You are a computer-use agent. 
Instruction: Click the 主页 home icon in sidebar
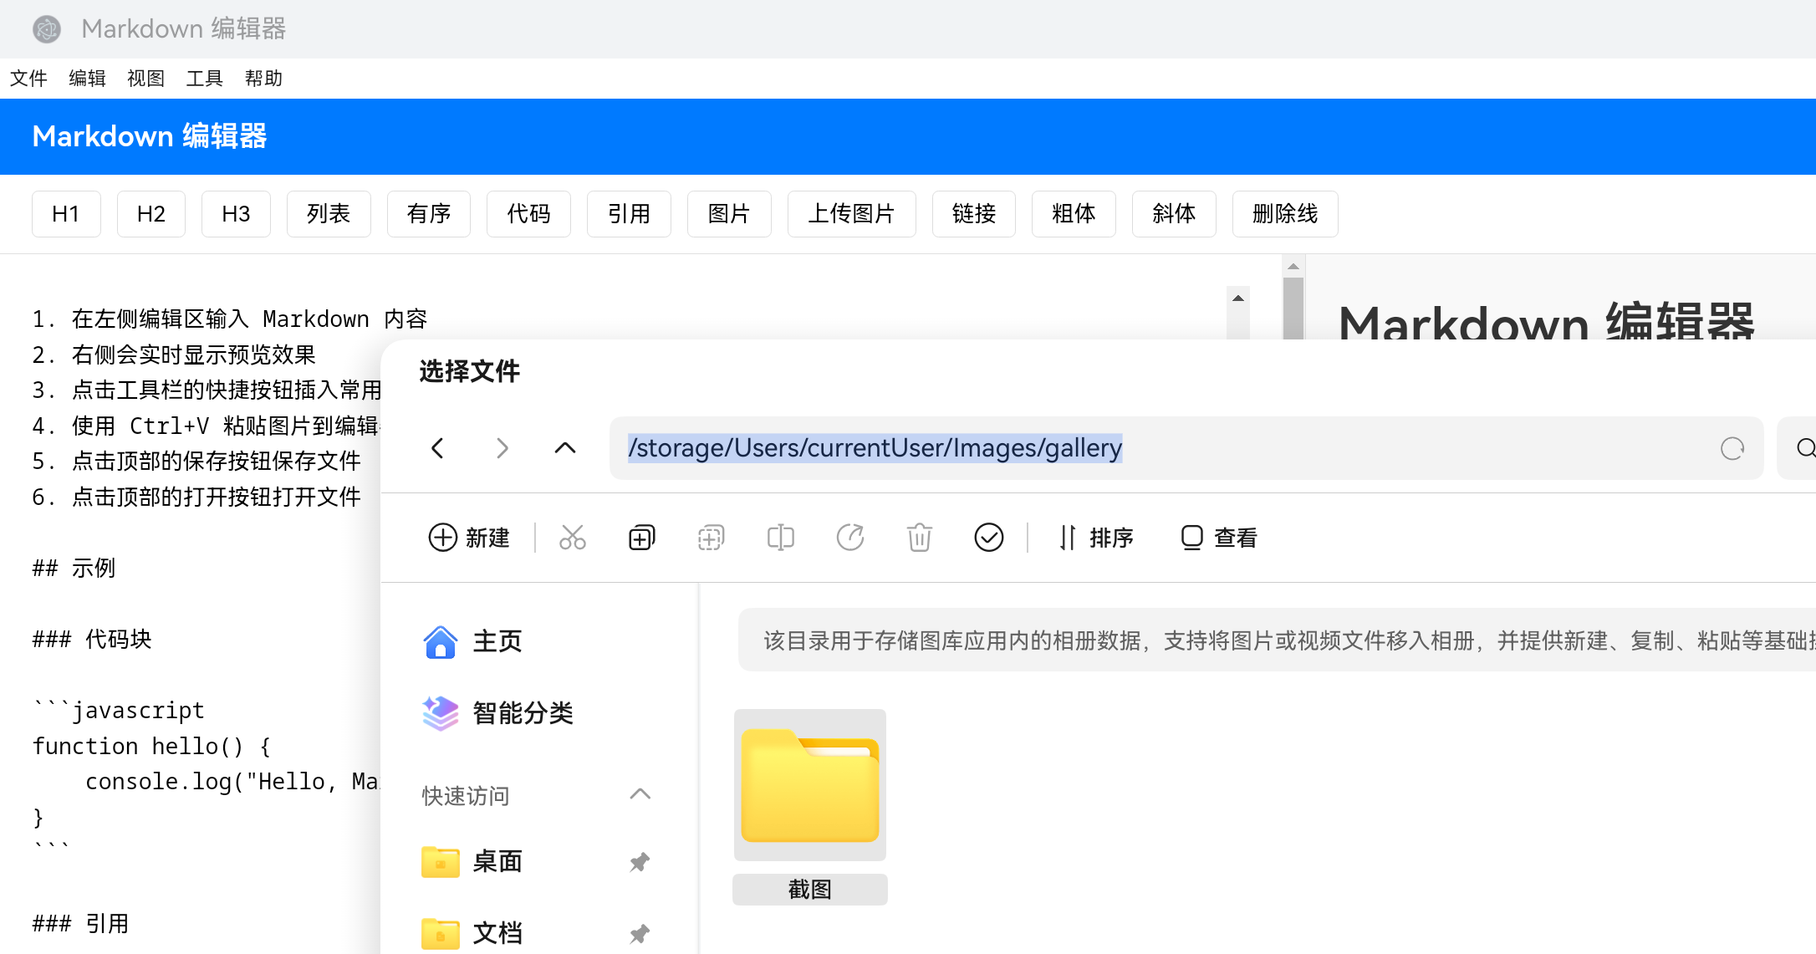tap(441, 641)
